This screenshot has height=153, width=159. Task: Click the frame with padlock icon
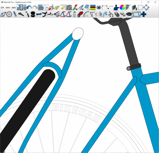click(57, 7)
